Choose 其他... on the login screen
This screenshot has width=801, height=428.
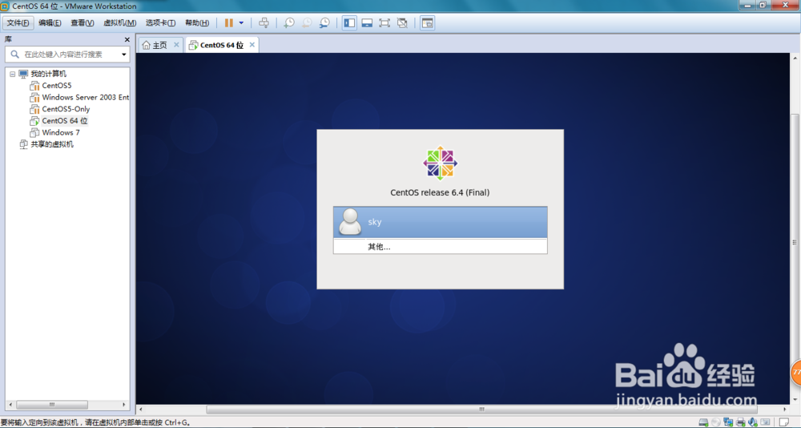(x=440, y=247)
